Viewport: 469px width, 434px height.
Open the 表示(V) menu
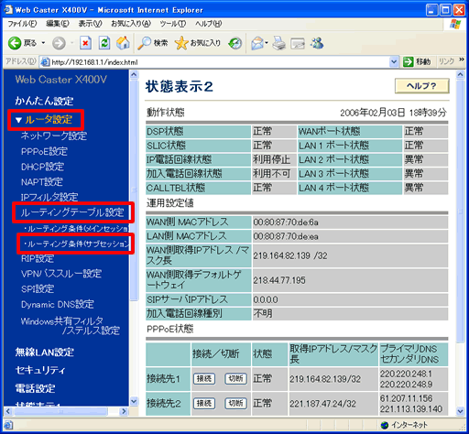click(x=91, y=24)
